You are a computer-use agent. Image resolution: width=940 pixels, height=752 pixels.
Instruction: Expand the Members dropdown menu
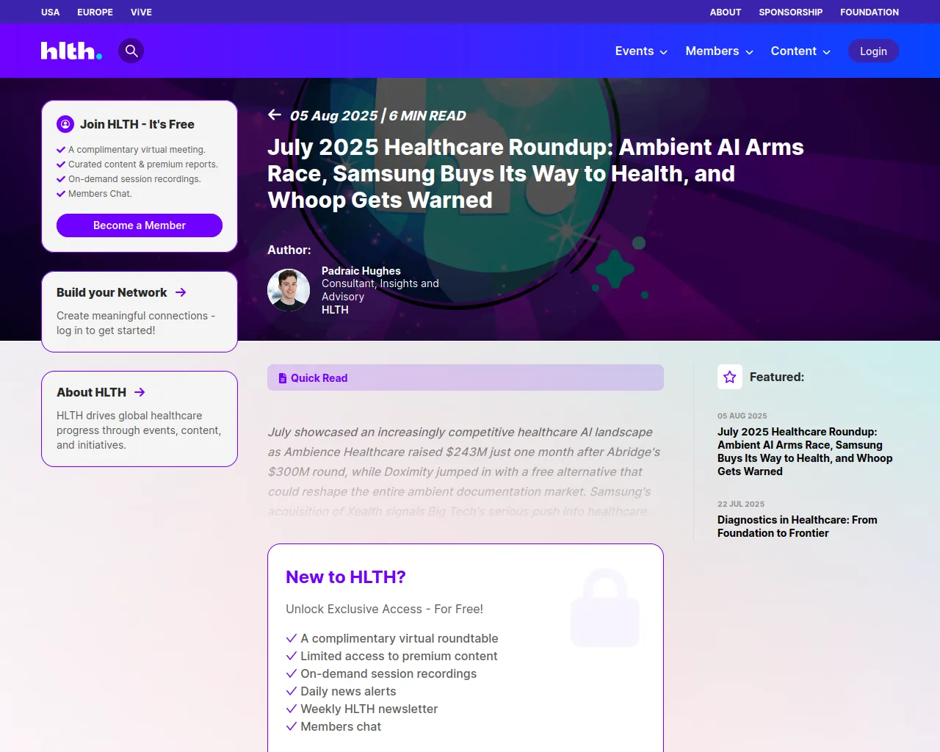[718, 51]
